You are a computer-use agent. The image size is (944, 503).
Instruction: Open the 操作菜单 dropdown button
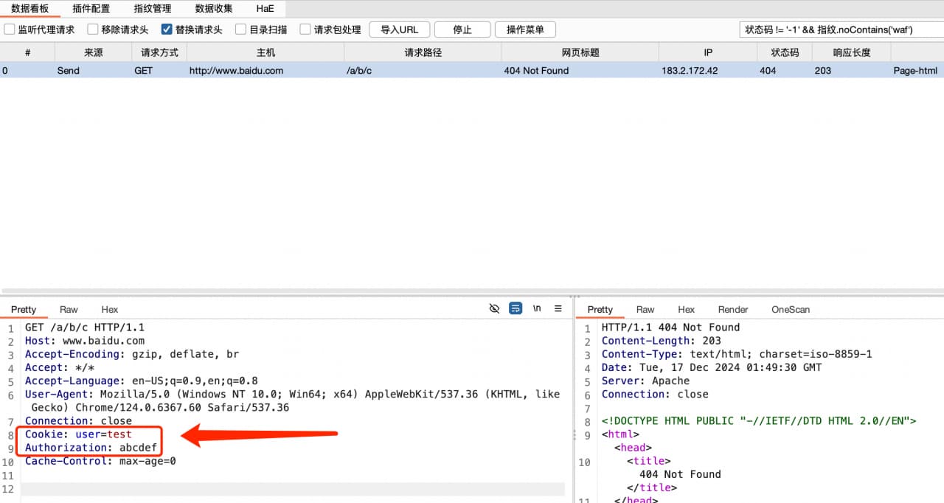coord(525,30)
